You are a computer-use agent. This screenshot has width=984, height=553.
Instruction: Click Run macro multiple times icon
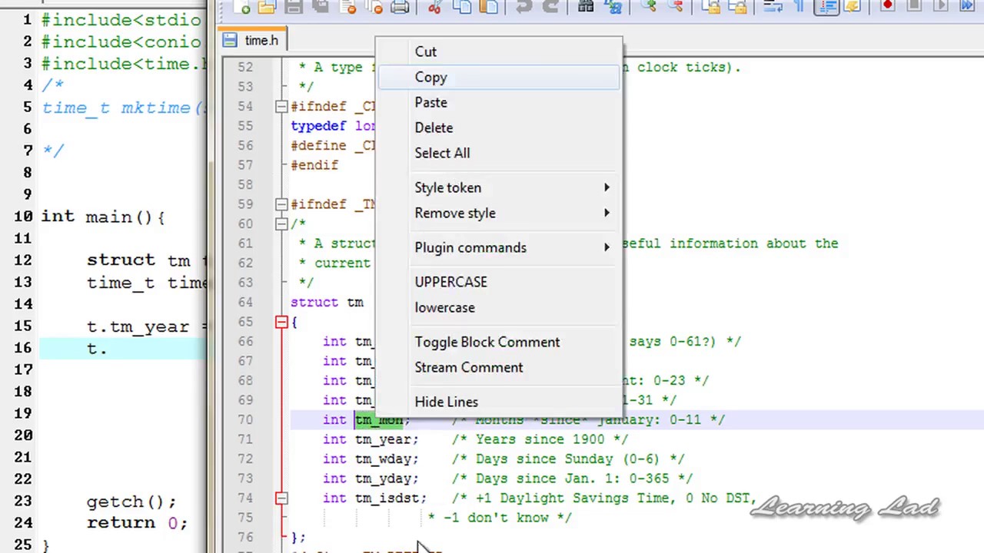(966, 7)
